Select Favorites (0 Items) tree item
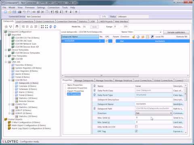The image size is (194, 145). tap(24, 65)
